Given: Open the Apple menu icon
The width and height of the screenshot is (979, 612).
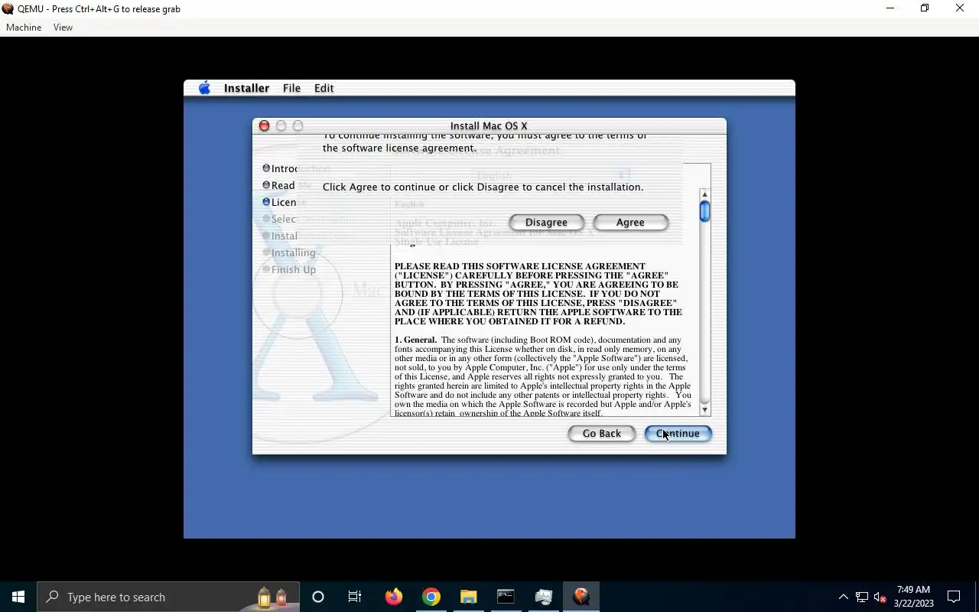Looking at the screenshot, I should [x=204, y=88].
